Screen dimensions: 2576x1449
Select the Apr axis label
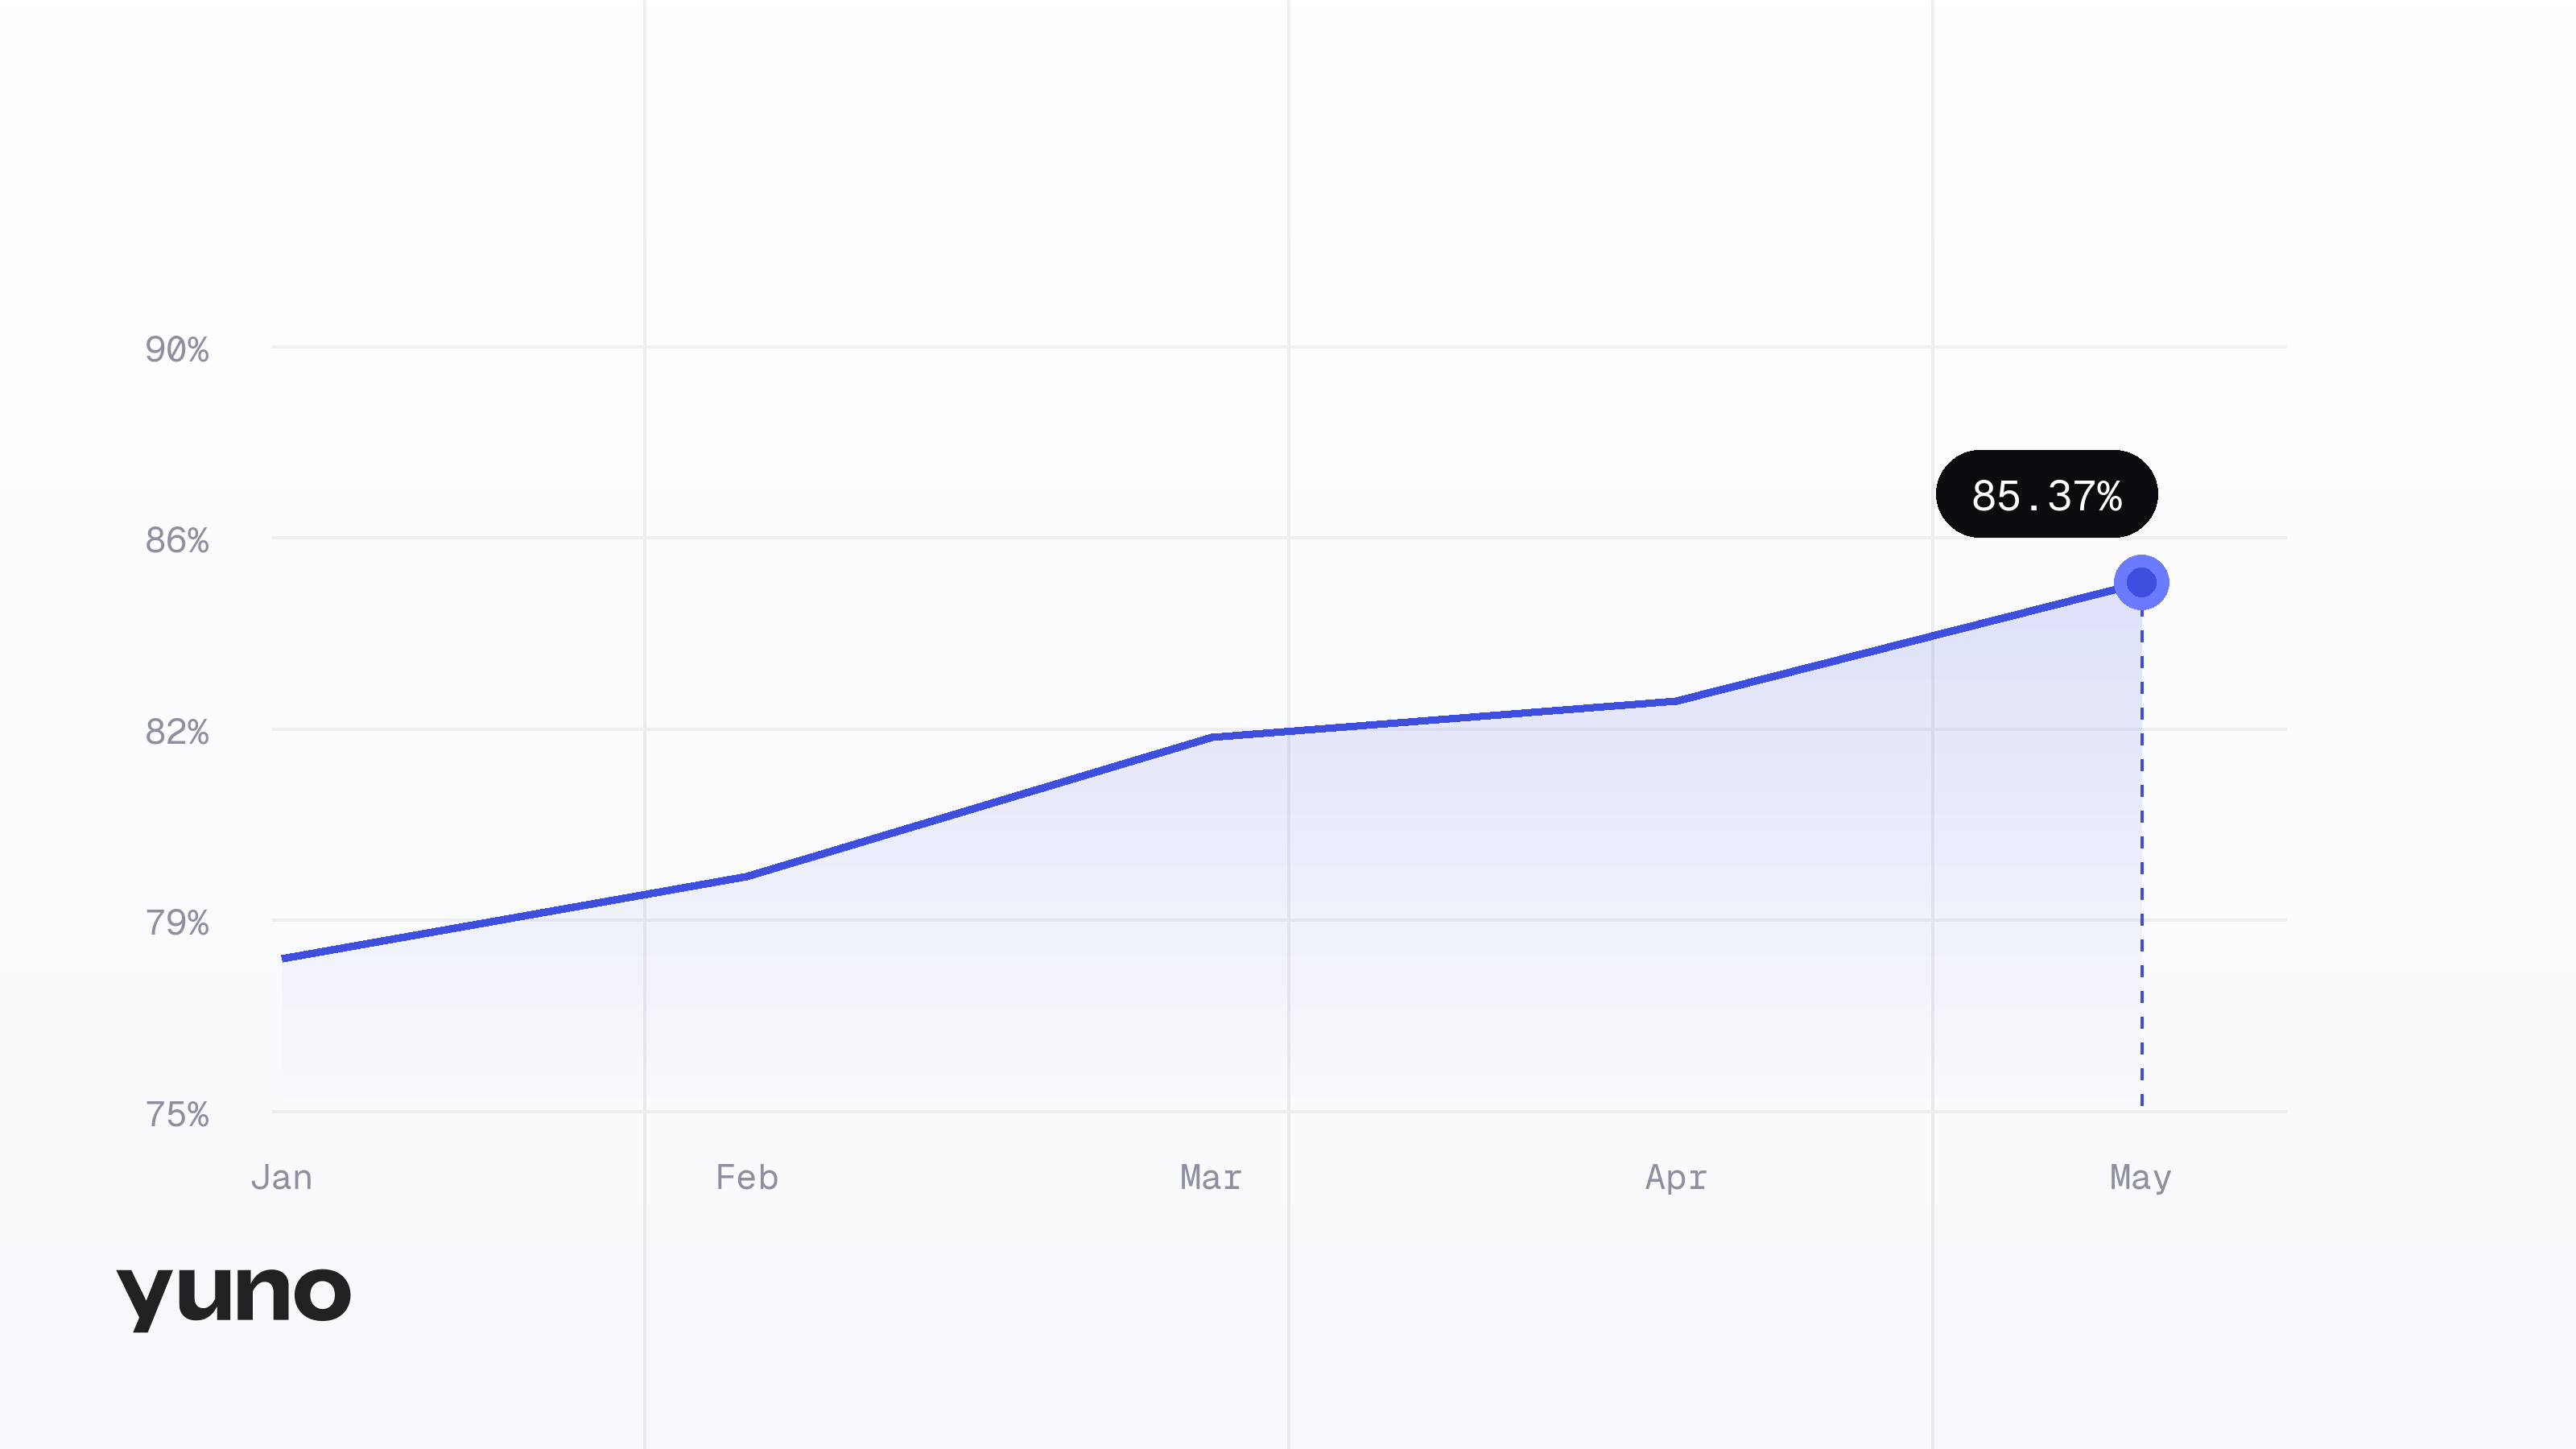pos(1675,1178)
